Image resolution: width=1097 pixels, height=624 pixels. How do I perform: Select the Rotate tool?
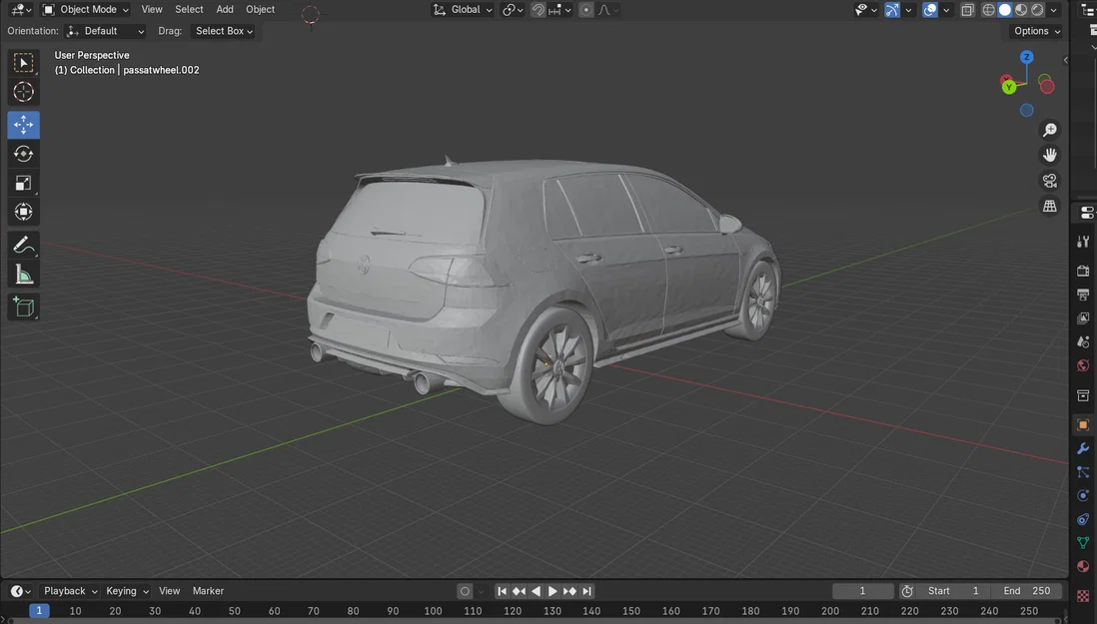click(22, 153)
